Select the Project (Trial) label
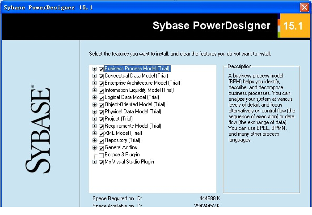312x215 pixels. (x=118, y=119)
